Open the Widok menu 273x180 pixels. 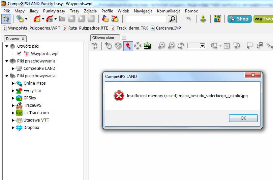pyautogui.click(x=123, y=11)
